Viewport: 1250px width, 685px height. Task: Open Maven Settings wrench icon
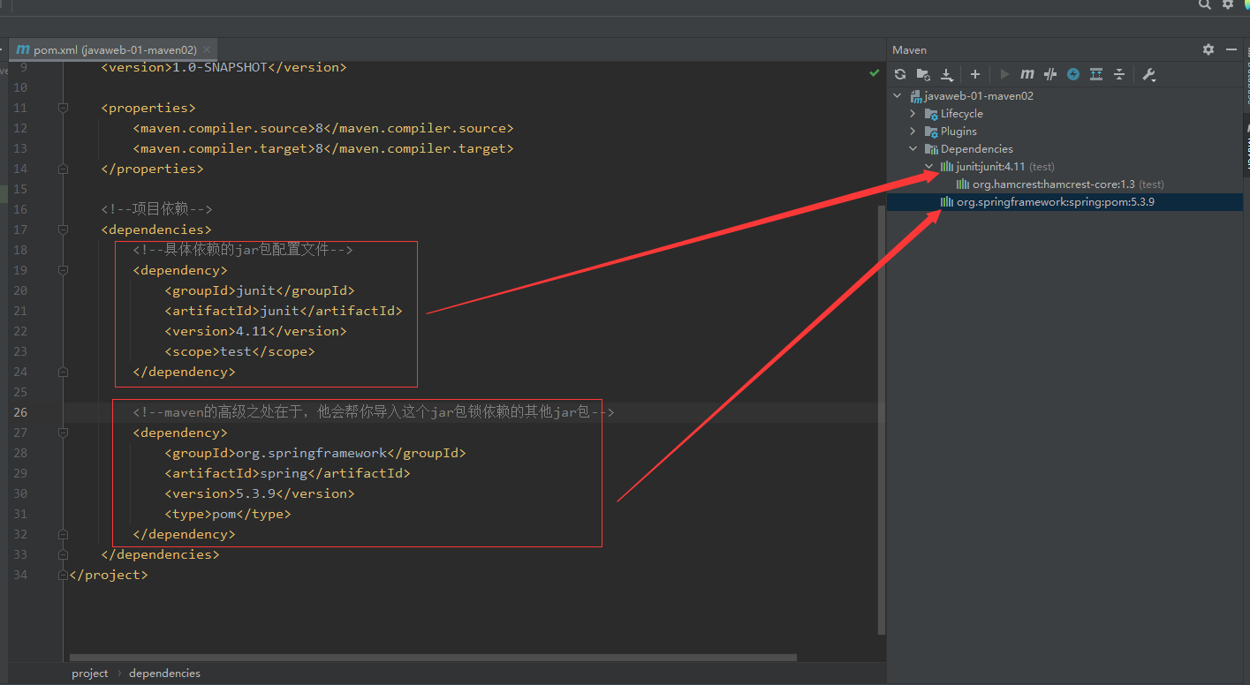pos(1148,74)
